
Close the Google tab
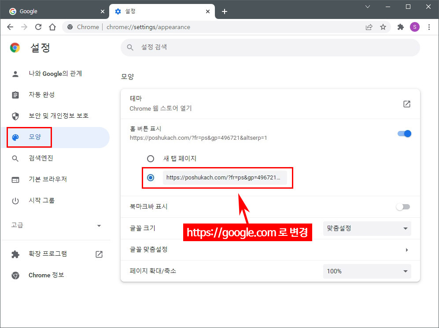103,11
